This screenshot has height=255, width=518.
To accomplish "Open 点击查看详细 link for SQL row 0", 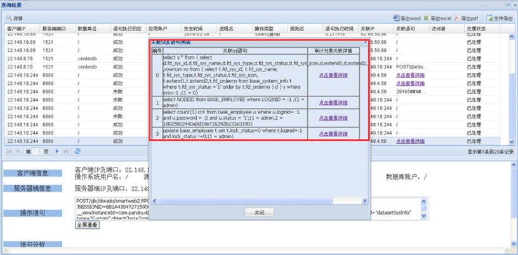I will click(x=333, y=75).
